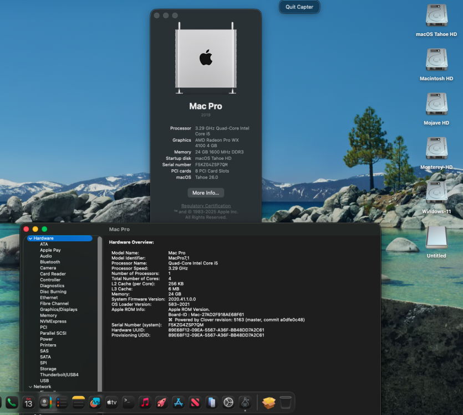The image size is (463, 415).
Task: Select Camera in the Hardware list
Action: point(48,268)
